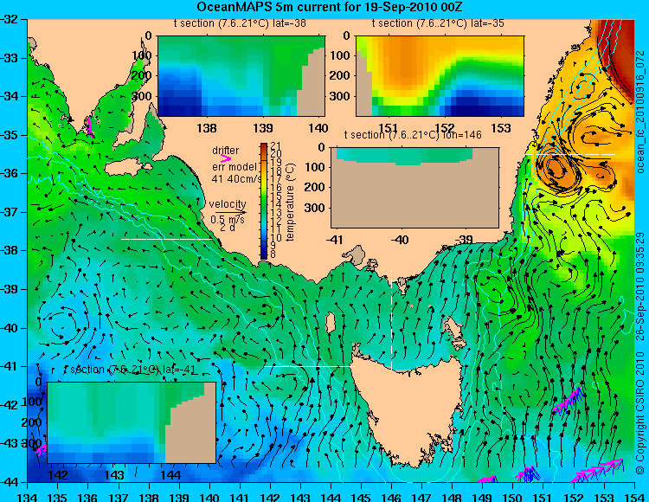The width and height of the screenshot is (649, 502).
Task: Click the drifter arrows on bottom edge near 150.5°E
Action: (527, 474)
